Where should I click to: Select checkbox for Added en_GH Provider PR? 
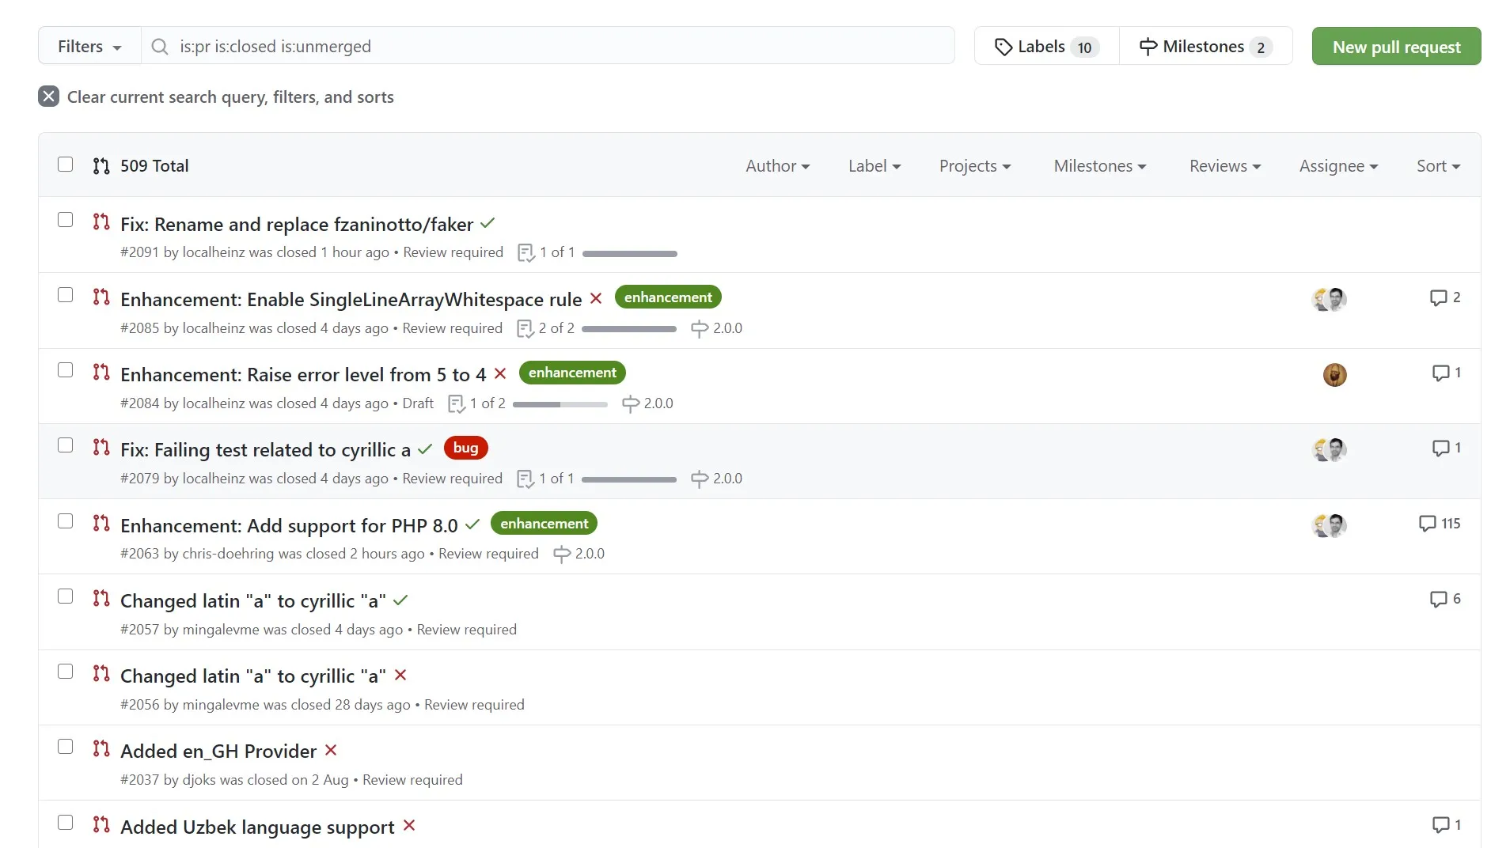point(66,747)
